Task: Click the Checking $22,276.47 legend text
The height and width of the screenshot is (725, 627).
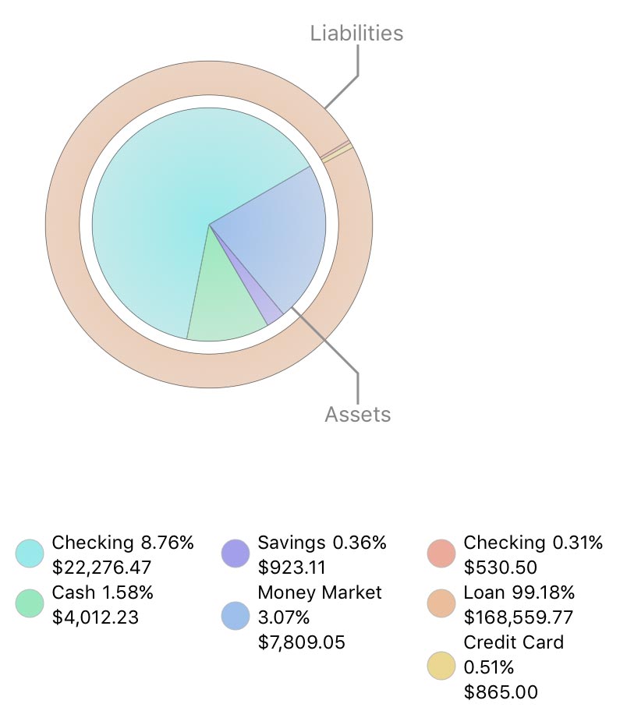Action: tap(122, 555)
